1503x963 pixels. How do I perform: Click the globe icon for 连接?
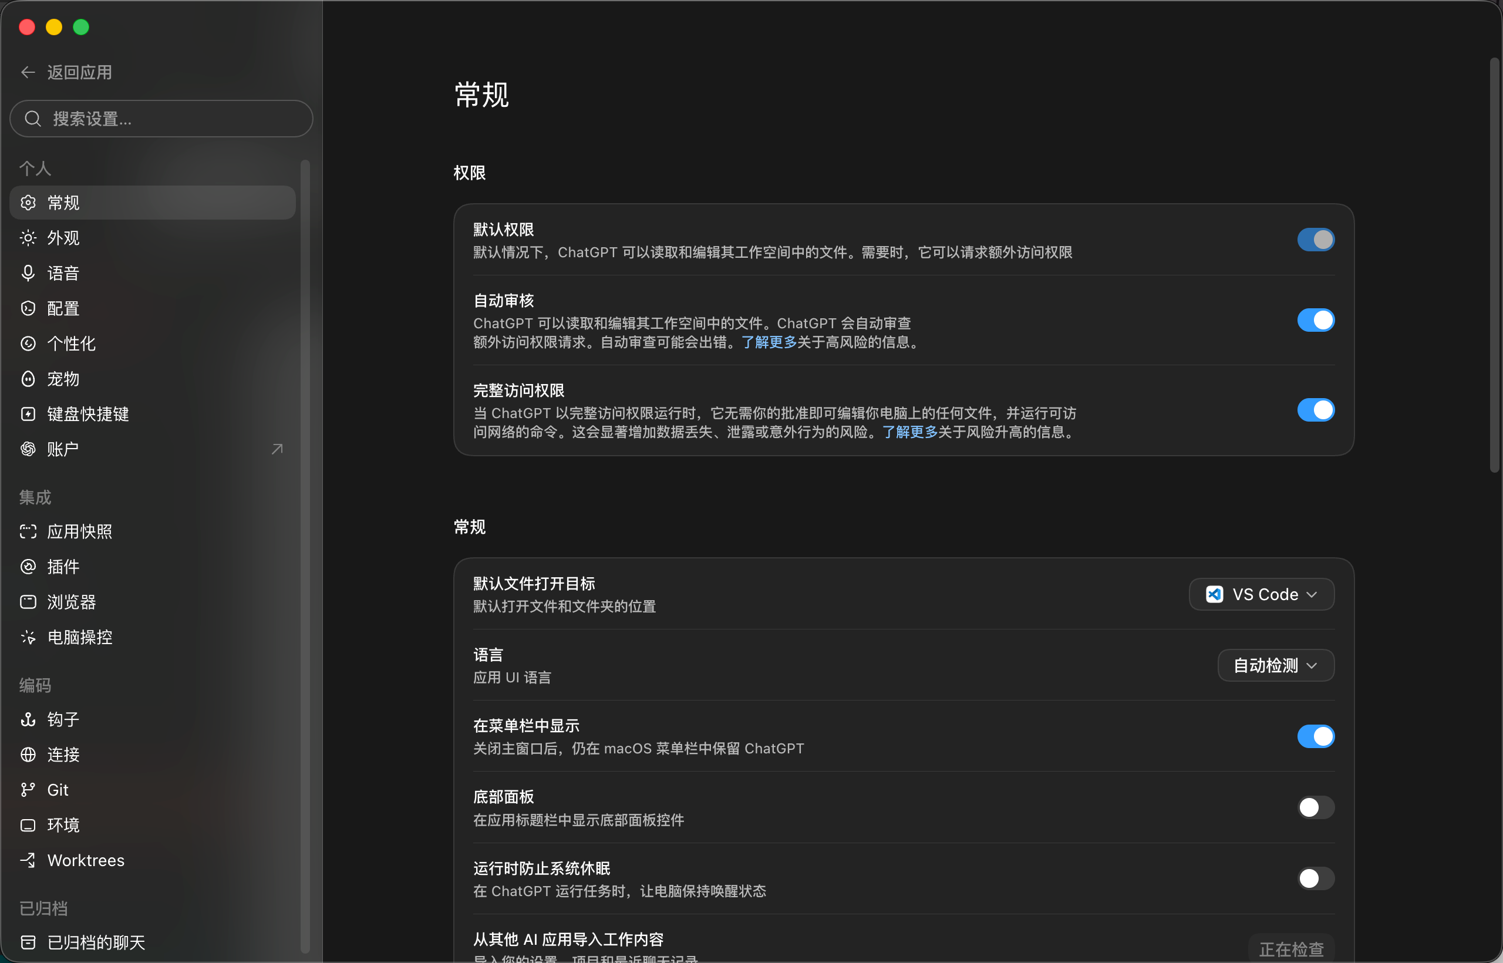tap(28, 755)
